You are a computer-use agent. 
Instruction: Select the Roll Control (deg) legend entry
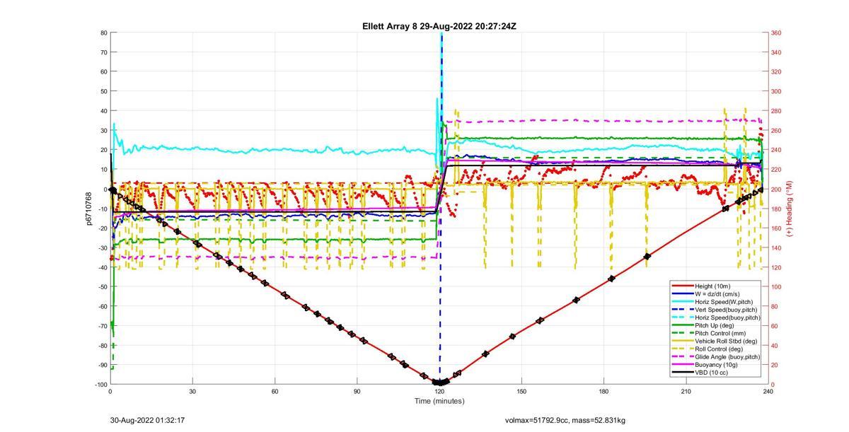pos(715,349)
